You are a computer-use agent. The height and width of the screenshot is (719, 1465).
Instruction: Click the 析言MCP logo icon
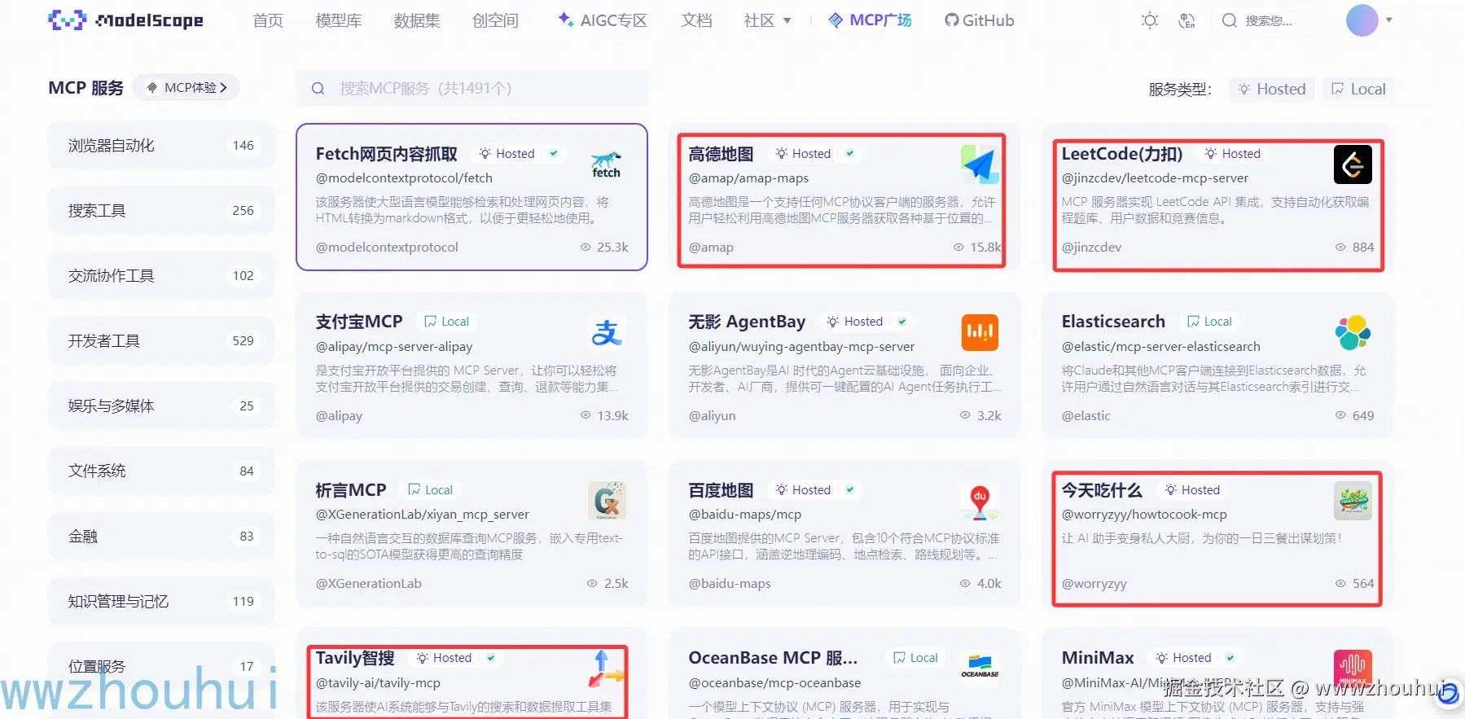(x=607, y=500)
